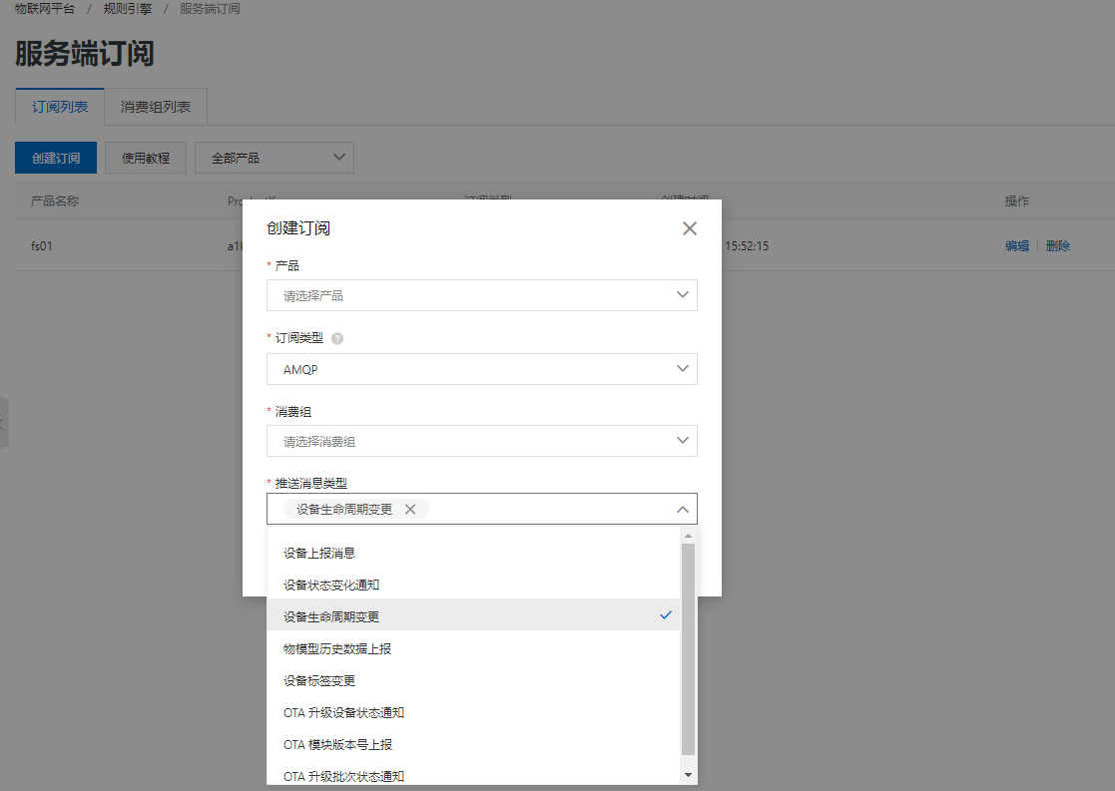Click the left sidebar collapse handle

3,423
